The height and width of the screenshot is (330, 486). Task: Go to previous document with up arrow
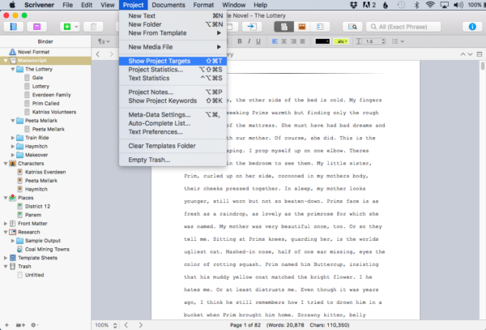point(463,54)
